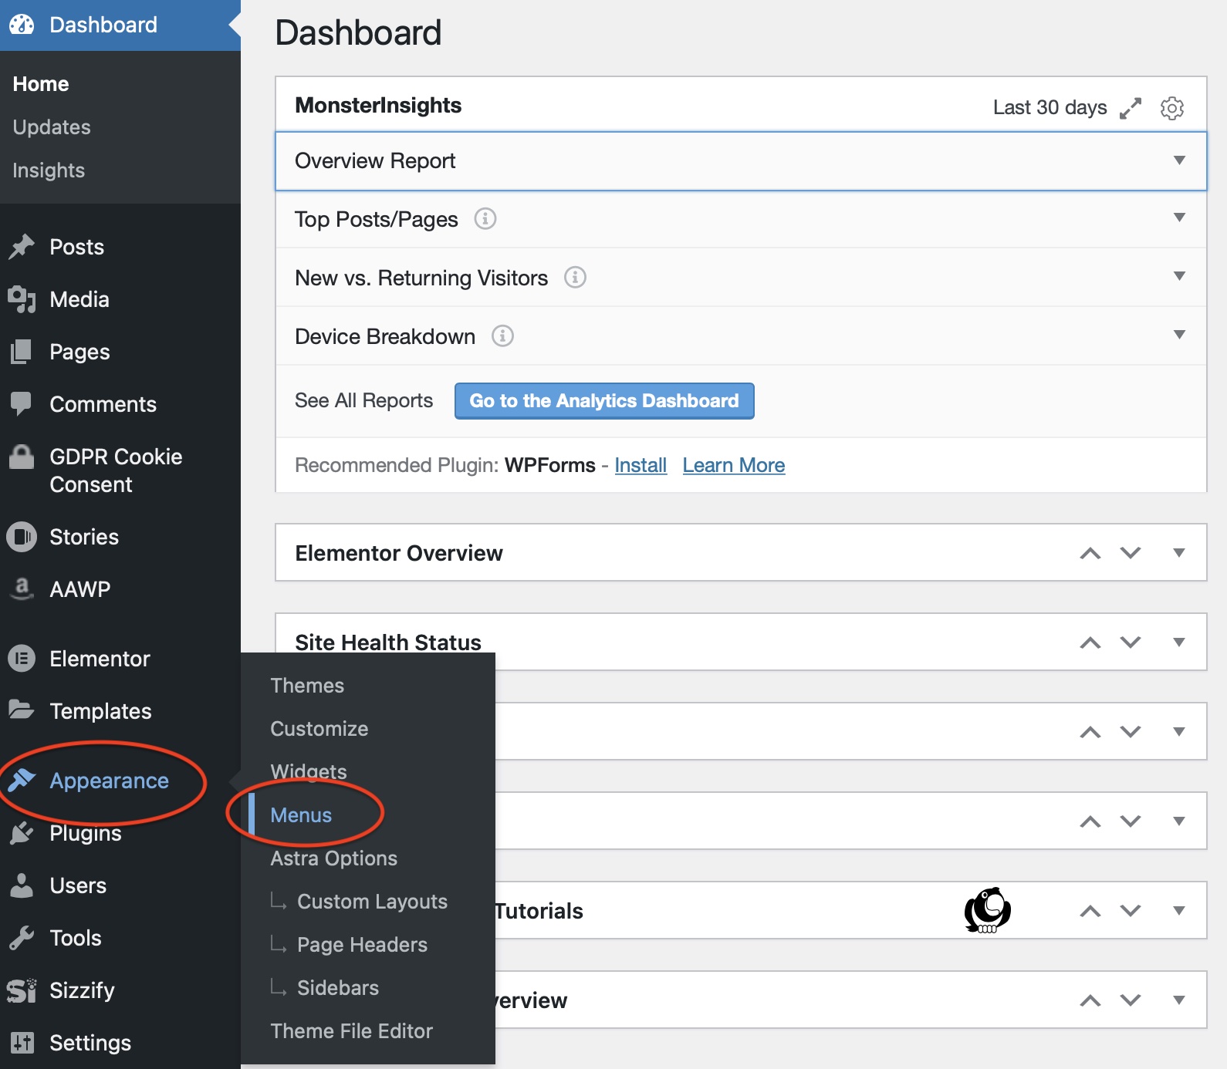The height and width of the screenshot is (1069, 1227).
Task: Move Tutorials widget up
Action: click(1090, 911)
